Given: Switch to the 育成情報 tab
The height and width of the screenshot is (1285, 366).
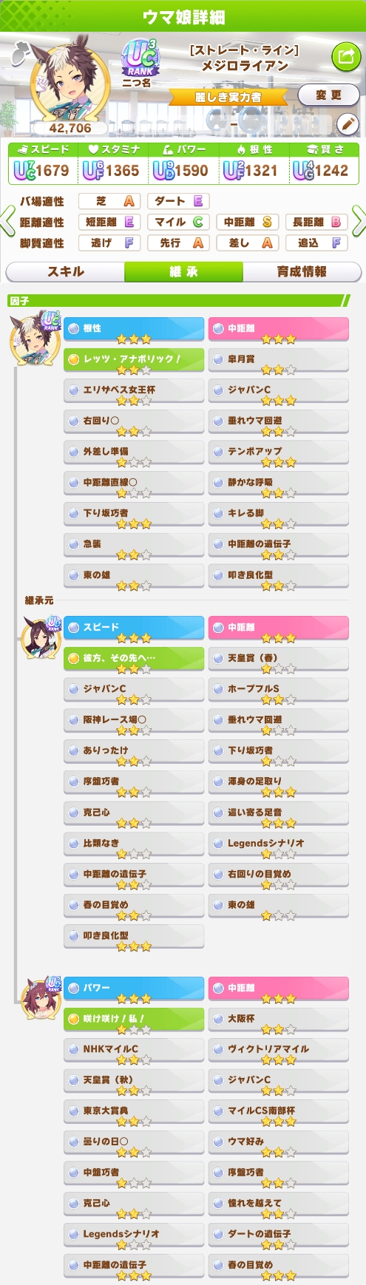Looking at the screenshot, I should pyautogui.click(x=302, y=271).
